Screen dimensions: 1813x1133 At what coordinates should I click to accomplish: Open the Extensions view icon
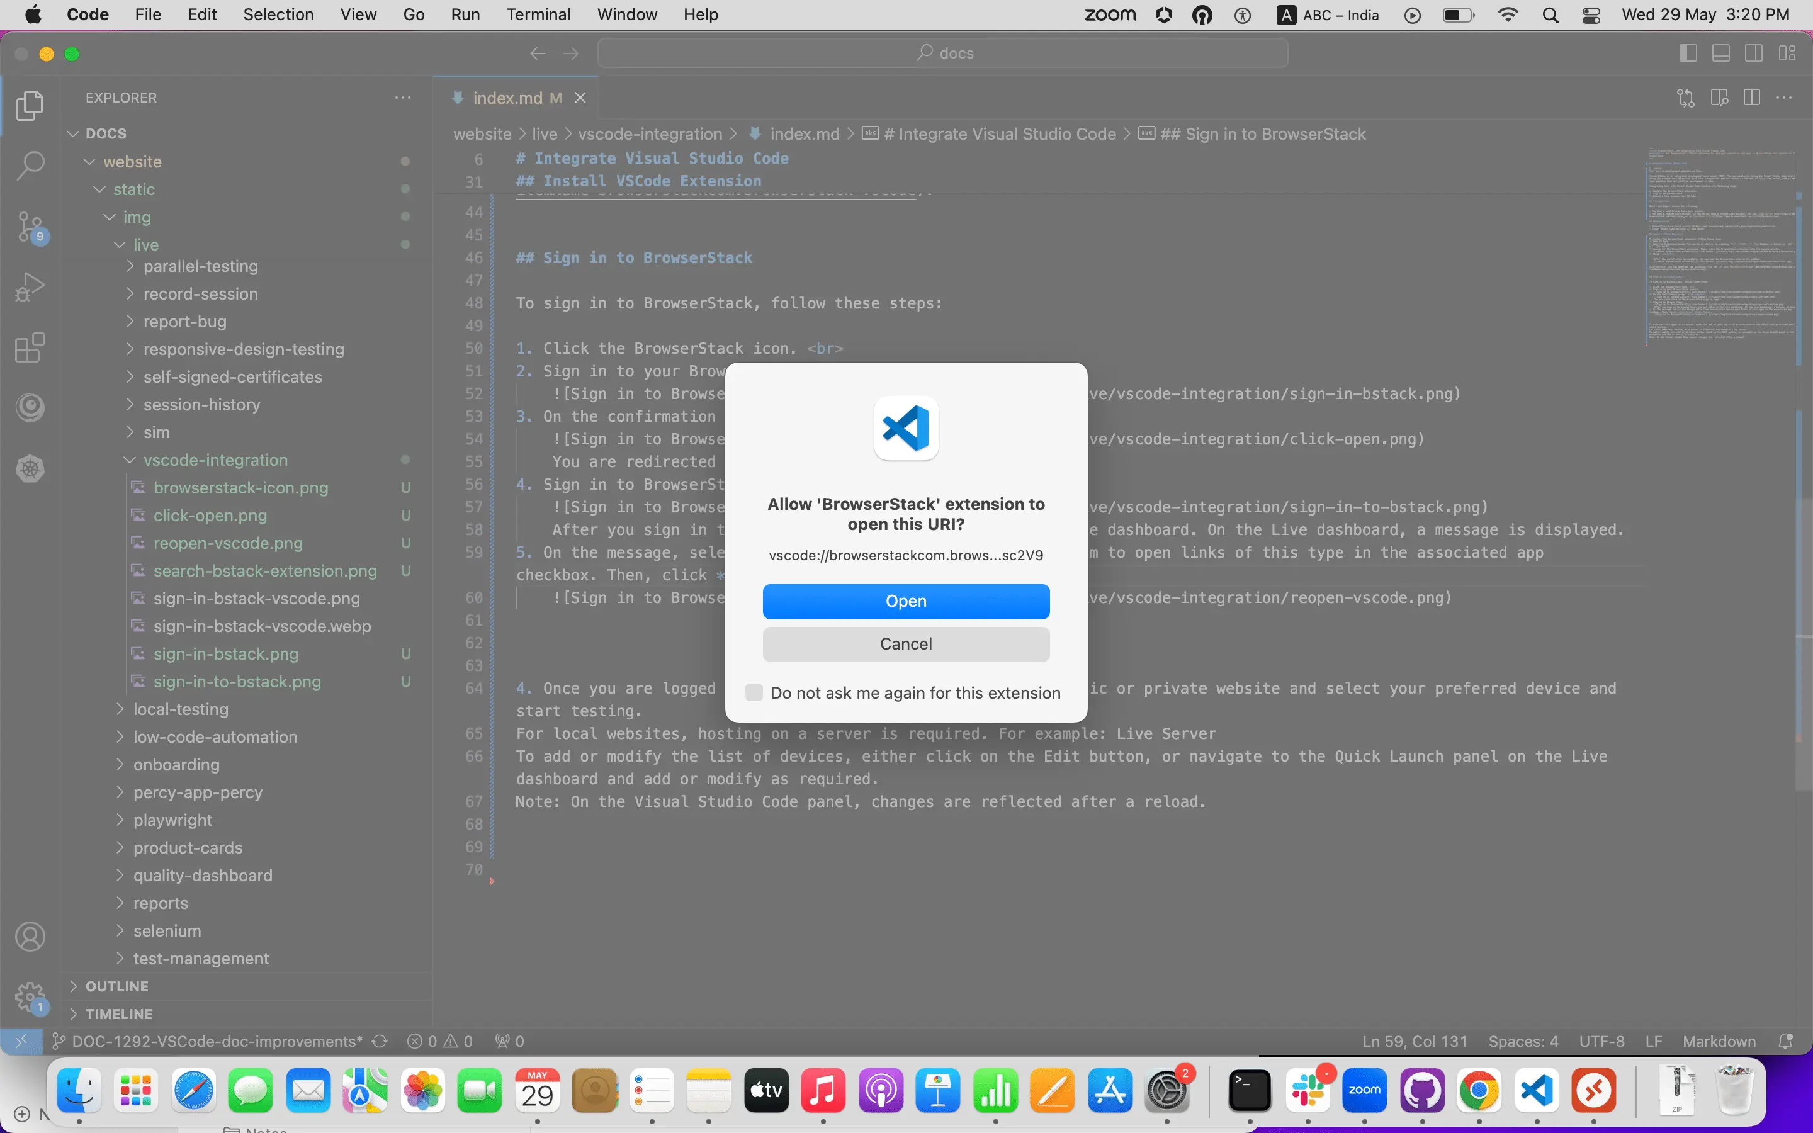tap(30, 347)
